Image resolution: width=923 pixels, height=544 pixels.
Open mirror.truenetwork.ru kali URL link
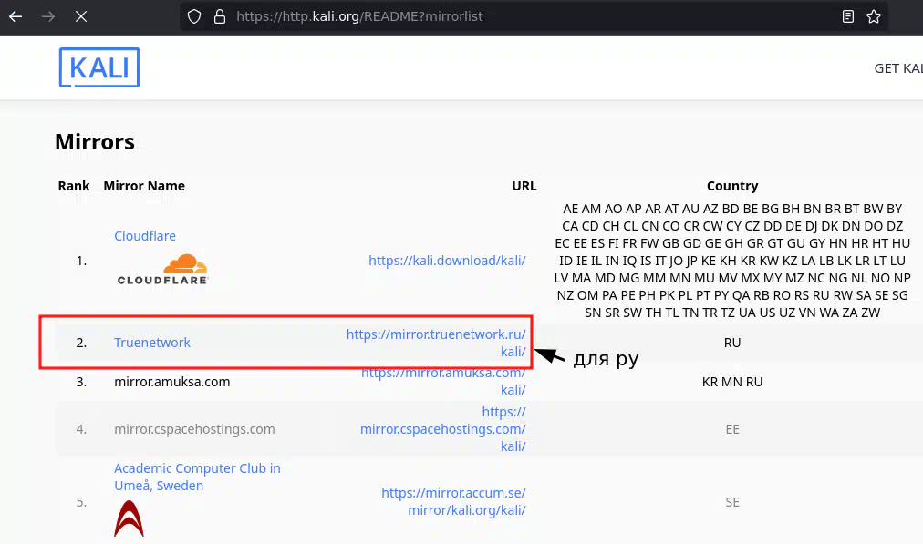pos(436,343)
